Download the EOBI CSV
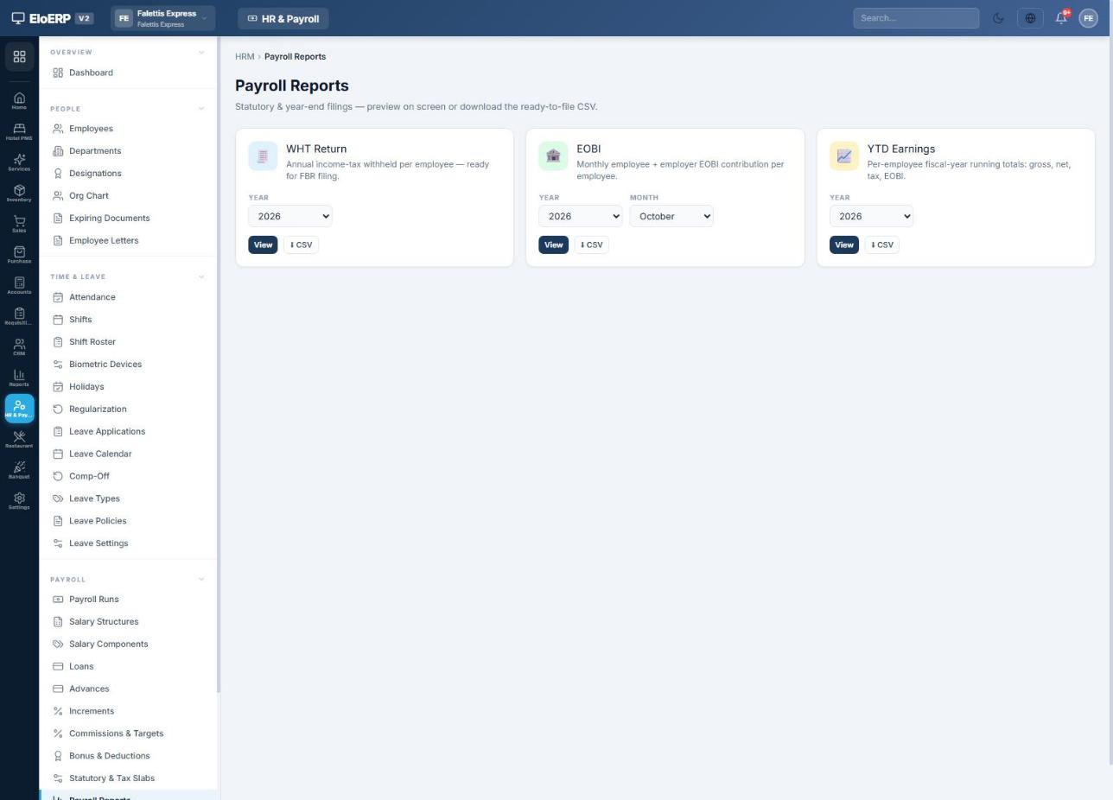1113x800 pixels. [x=592, y=244]
